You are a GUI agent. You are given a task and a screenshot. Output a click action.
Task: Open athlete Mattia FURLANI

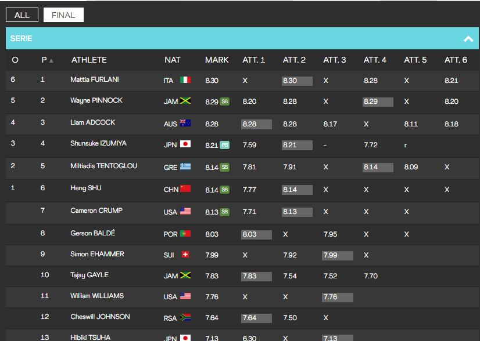click(x=95, y=79)
